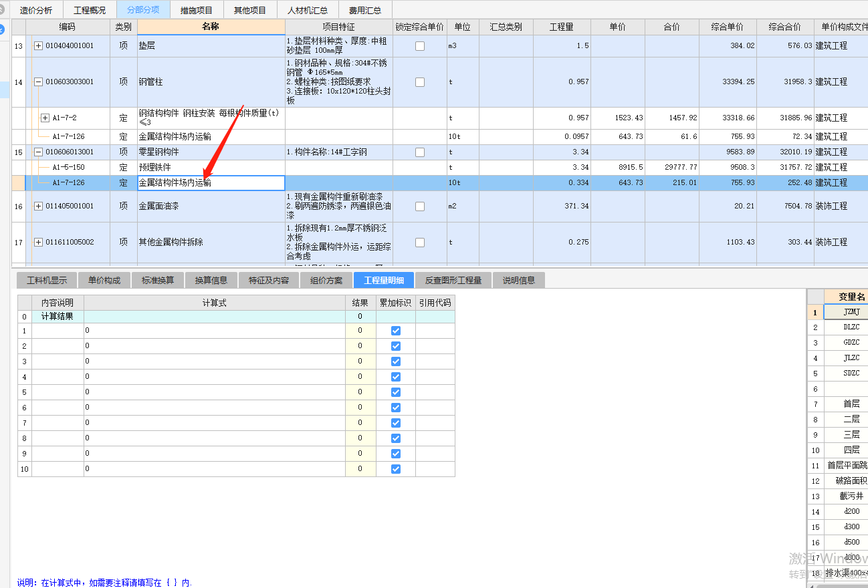Switch to 造价分析 tab
Screen dimensions: 868x588
click(36, 10)
